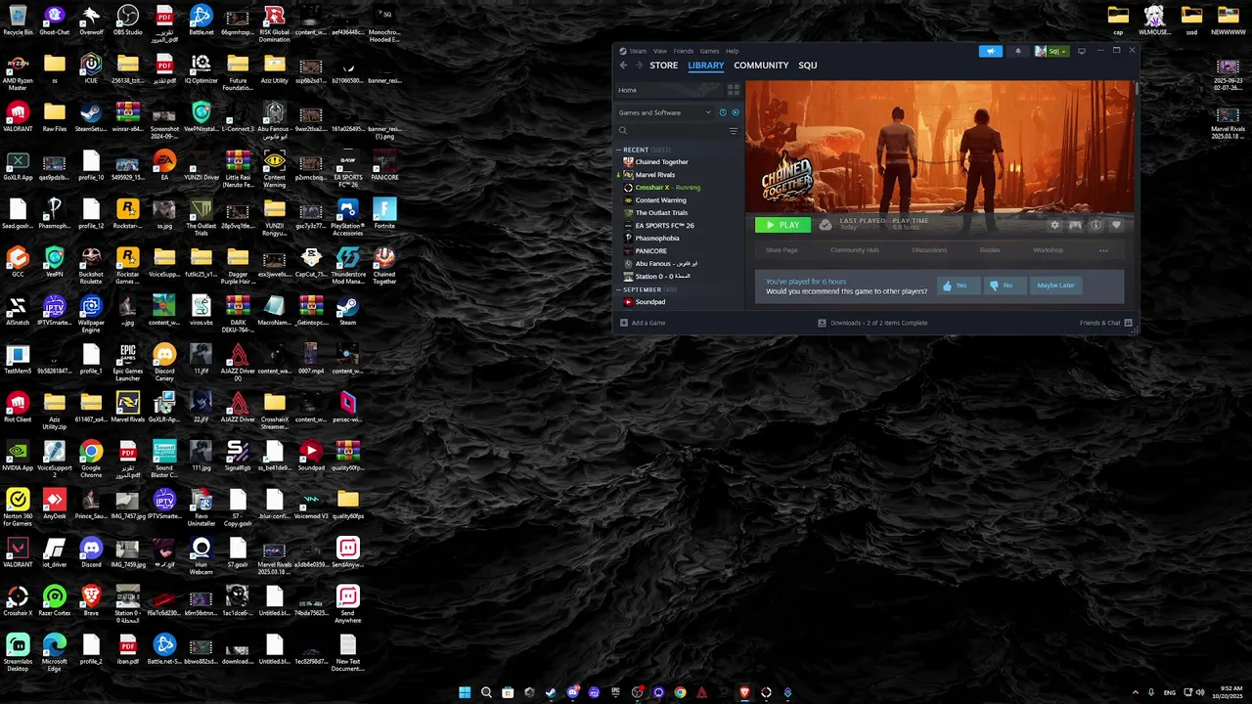Click the Steam icon in the taskbar

pyautogui.click(x=551, y=692)
